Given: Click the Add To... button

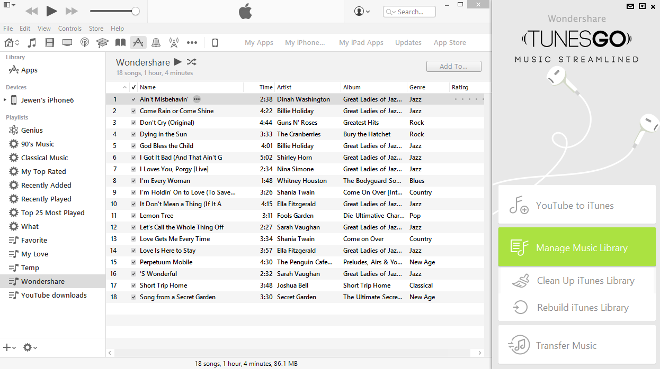Looking at the screenshot, I should (454, 66).
